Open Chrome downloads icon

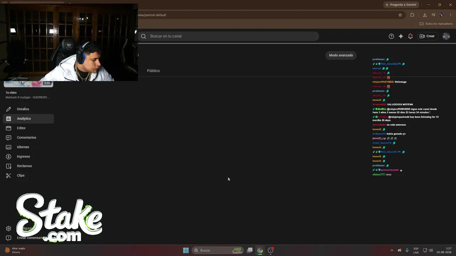[x=425, y=15]
